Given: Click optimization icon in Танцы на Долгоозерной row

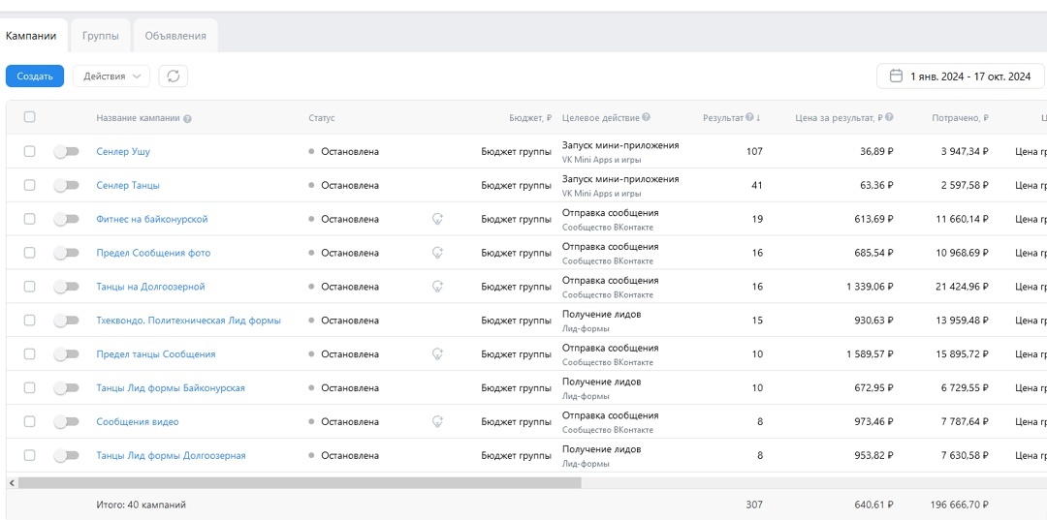Looking at the screenshot, I should click(437, 287).
